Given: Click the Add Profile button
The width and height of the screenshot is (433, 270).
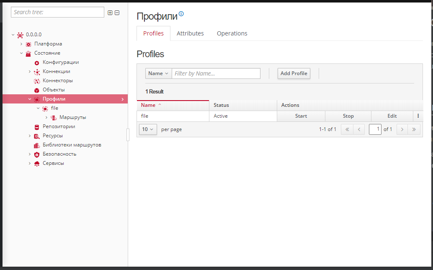Looking at the screenshot, I should 294,73.
